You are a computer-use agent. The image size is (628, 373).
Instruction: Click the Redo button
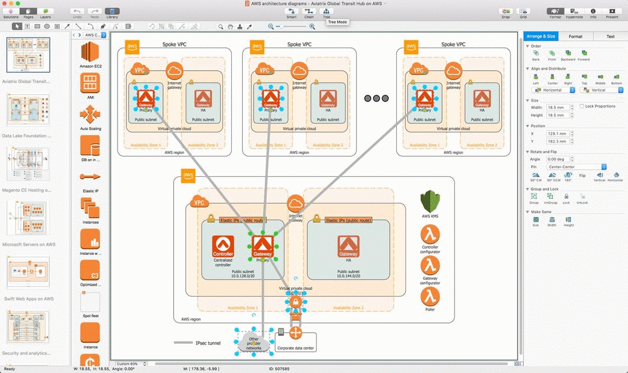pyautogui.click(x=95, y=11)
